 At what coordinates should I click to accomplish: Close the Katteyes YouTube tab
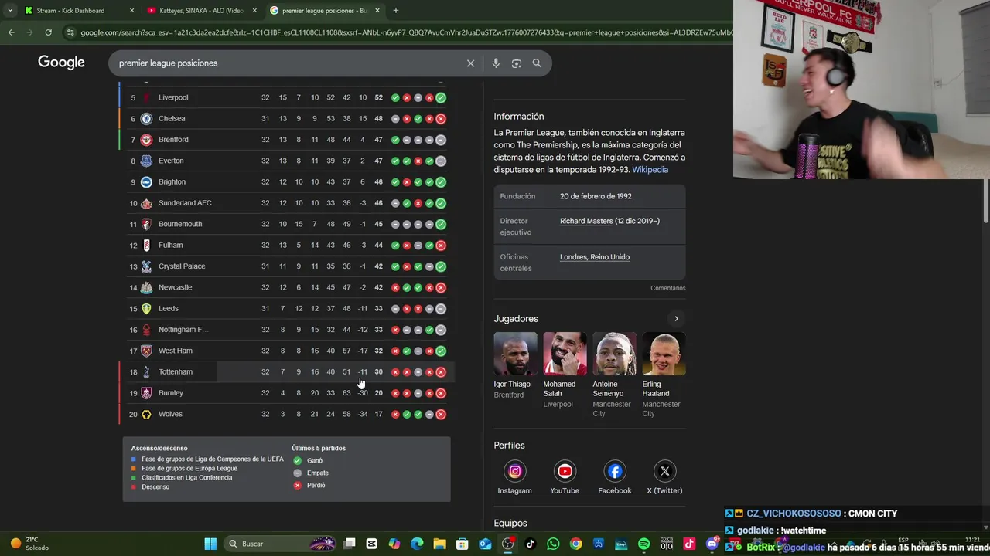pyautogui.click(x=254, y=11)
